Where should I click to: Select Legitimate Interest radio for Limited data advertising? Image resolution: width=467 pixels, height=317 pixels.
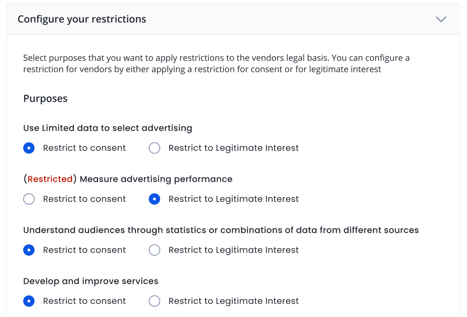155,148
